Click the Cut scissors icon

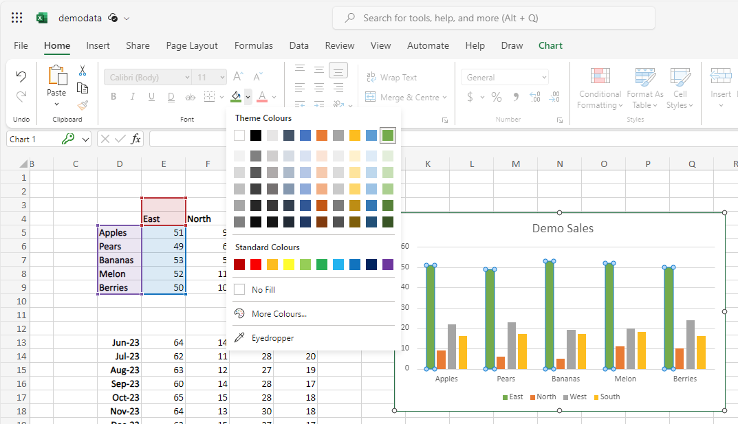pos(83,70)
